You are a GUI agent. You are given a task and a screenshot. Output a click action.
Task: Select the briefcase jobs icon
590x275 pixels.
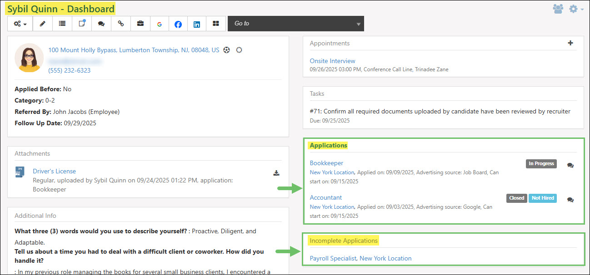tap(140, 24)
